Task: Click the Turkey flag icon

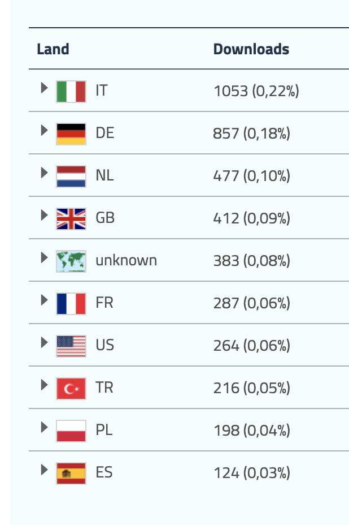Action: 71,388
